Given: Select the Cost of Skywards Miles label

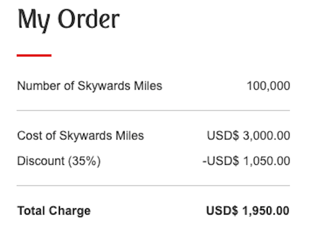Looking at the screenshot, I should click(81, 136).
